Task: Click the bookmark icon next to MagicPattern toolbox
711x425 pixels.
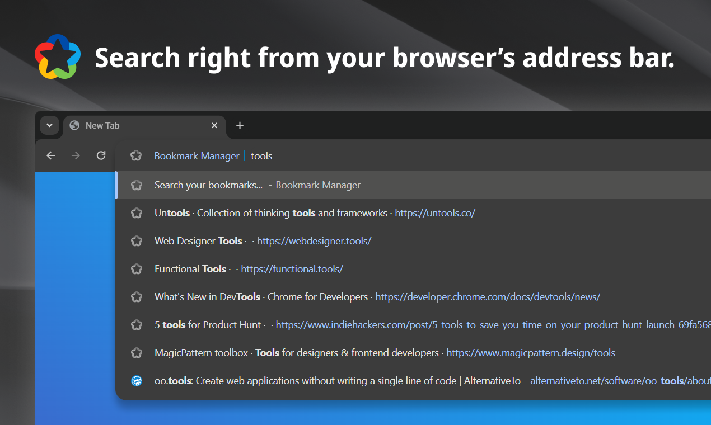Action: coord(137,353)
